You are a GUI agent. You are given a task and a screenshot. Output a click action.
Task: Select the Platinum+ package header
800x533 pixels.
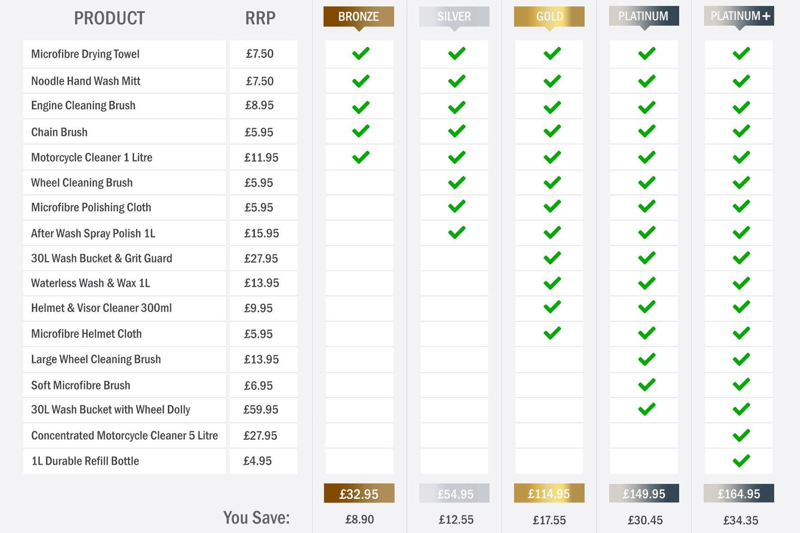coord(739,17)
